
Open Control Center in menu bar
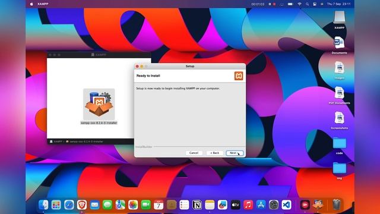pyautogui.click(x=315, y=4)
